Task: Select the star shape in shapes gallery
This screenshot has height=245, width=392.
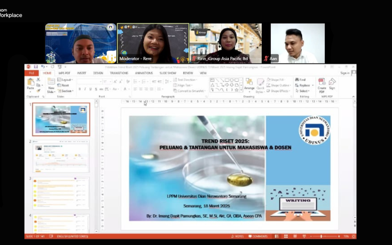Action: pyautogui.click(x=237, y=90)
